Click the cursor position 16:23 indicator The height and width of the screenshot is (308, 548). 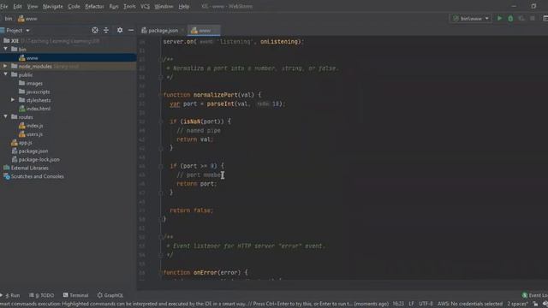[398, 304]
